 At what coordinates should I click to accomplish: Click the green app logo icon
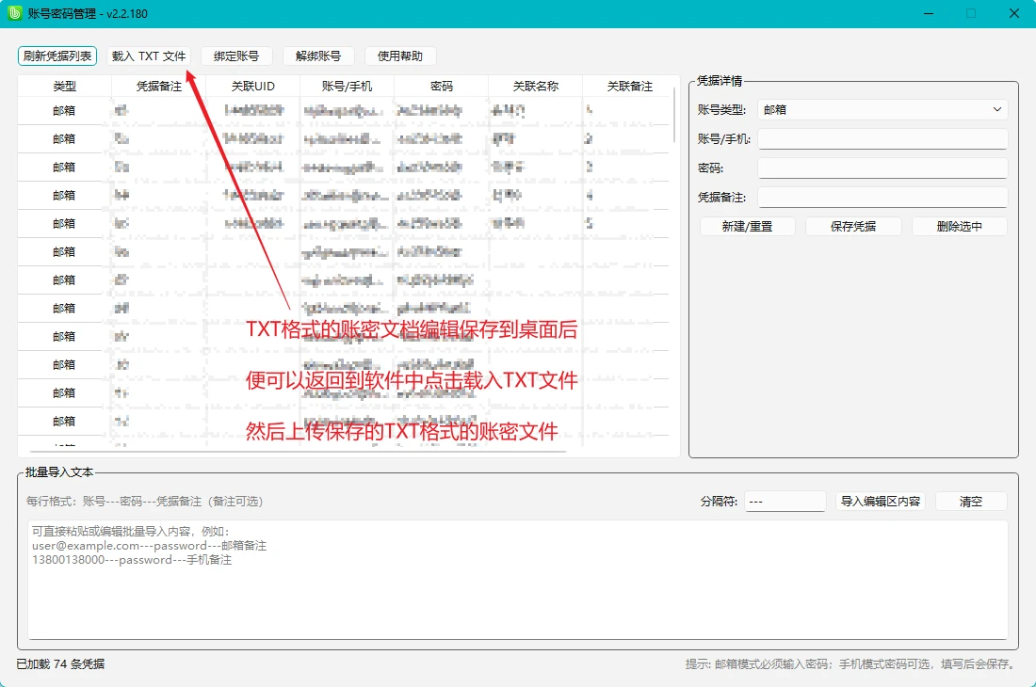14,13
